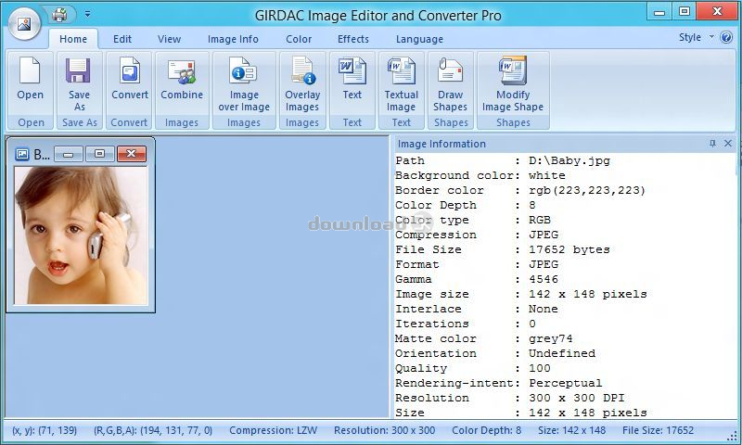Click 'Compression: LZW' in status bar

273,430
